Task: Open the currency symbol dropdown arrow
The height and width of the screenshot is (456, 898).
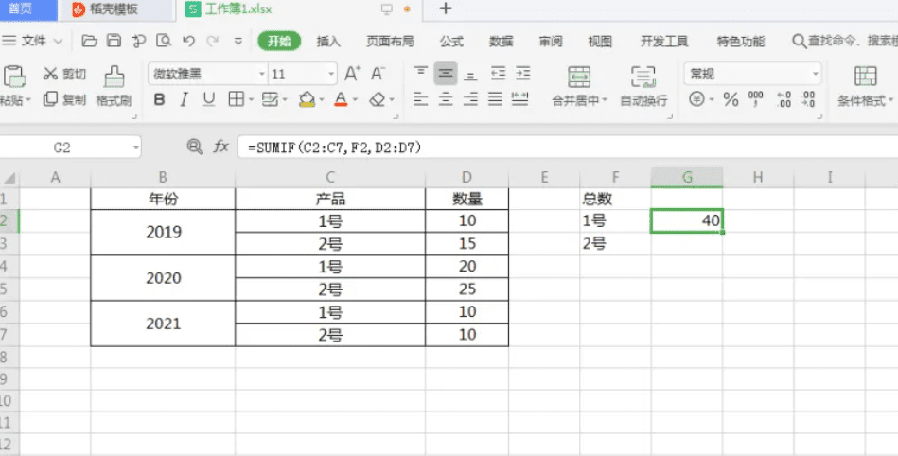Action: click(712, 99)
